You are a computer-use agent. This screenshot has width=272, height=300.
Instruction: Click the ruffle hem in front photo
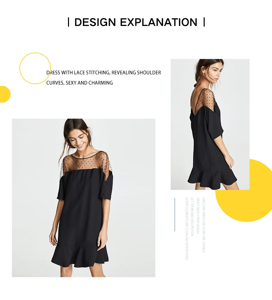(80, 256)
